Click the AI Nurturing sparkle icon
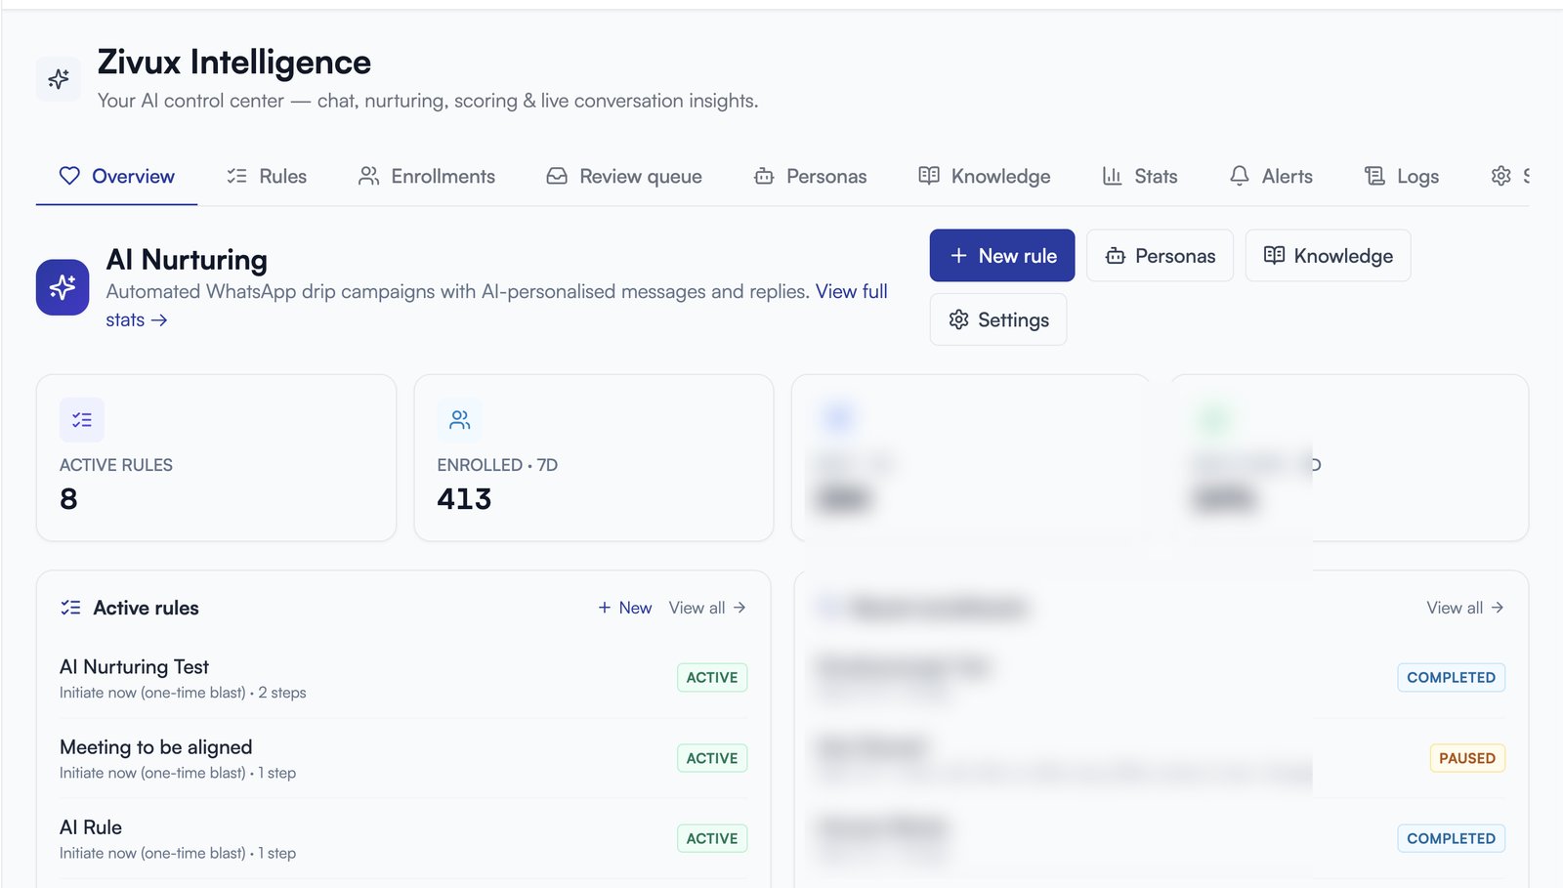Viewport: 1563px width, 888px height. pyautogui.click(x=63, y=287)
